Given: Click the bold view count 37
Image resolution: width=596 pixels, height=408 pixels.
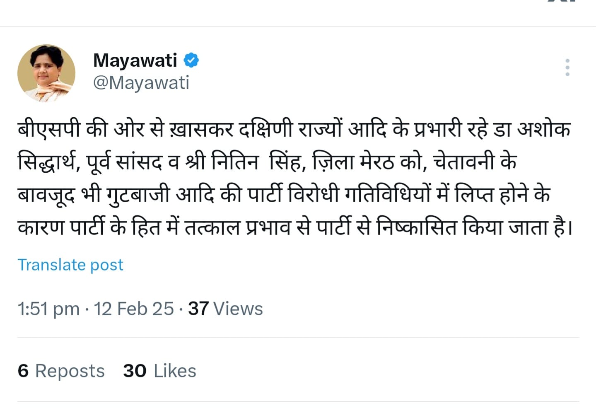Looking at the screenshot, I should [x=198, y=309].
